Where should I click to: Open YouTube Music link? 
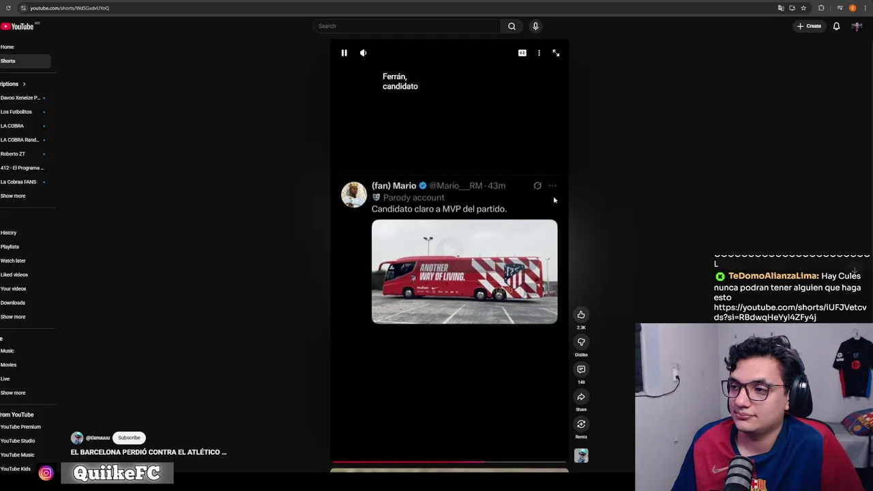coord(18,455)
